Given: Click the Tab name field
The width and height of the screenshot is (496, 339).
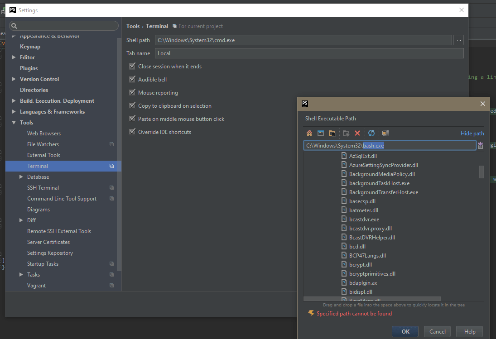Looking at the screenshot, I should tap(309, 53).
